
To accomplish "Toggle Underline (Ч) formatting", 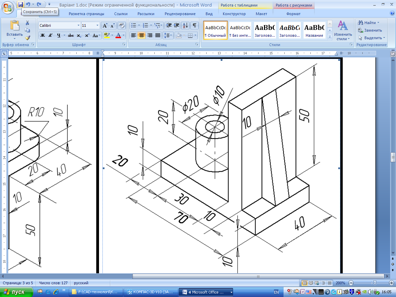I will pyautogui.click(x=58, y=35).
